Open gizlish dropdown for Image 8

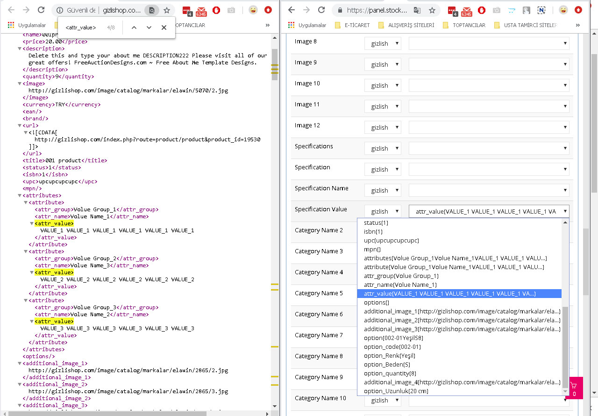(x=383, y=43)
